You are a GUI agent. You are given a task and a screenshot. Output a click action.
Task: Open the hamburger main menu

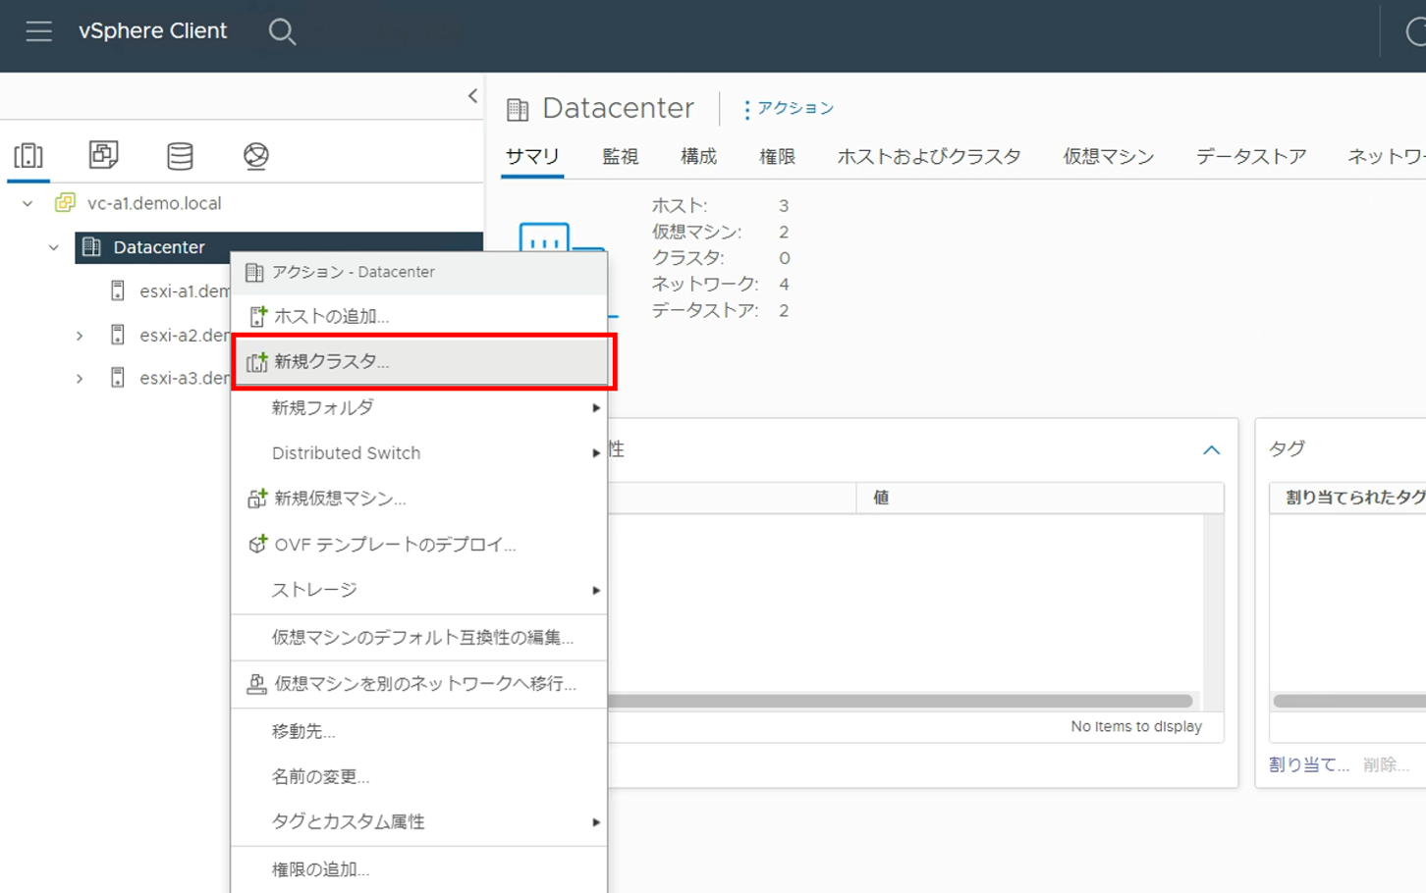point(39,31)
